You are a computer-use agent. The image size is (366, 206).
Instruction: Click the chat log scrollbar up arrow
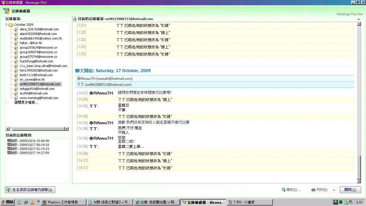point(359,24)
